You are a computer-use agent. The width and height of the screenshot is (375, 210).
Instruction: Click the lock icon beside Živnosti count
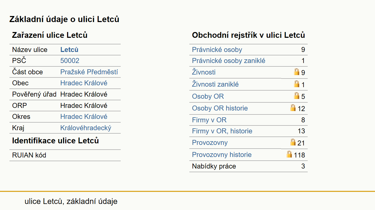[x=297, y=72]
